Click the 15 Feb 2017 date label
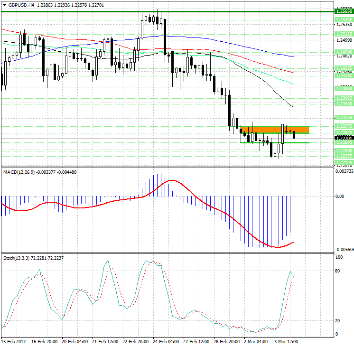The height and width of the screenshot is (347, 354). (x=14, y=341)
